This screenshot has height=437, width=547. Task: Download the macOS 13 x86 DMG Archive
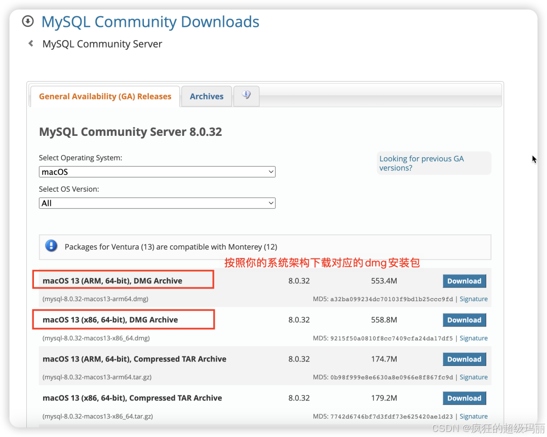(x=464, y=320)
